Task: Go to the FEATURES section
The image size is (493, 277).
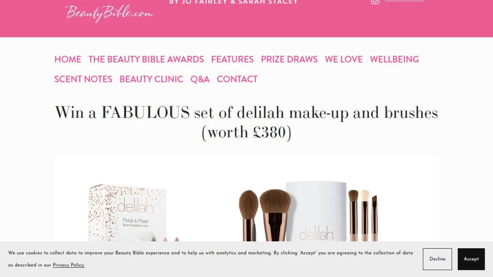Action: point(233,59)
